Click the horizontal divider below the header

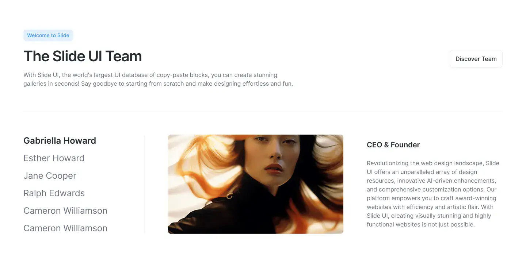coord(263,111)
